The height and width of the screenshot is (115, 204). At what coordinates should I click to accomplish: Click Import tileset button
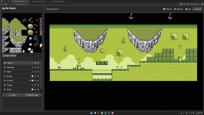[10, 56]
